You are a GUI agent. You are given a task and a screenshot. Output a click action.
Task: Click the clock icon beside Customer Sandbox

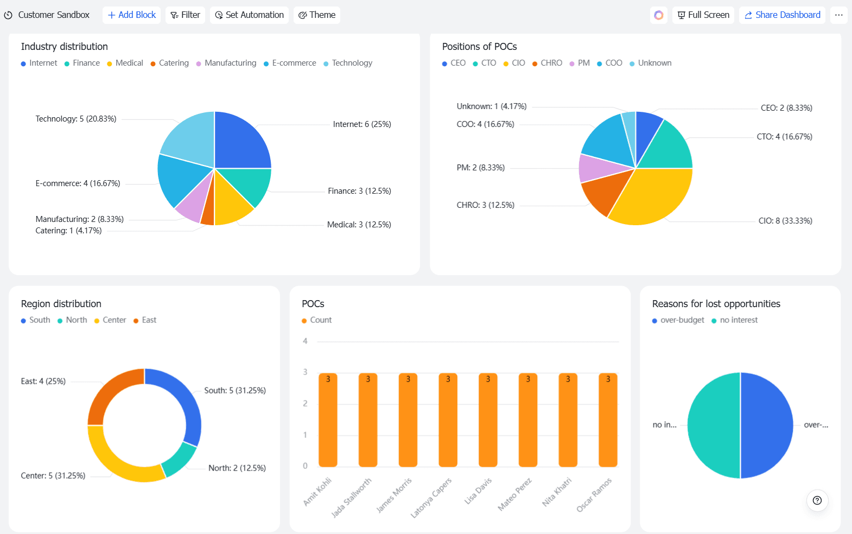pyautogui.click(x=8, y=15)
